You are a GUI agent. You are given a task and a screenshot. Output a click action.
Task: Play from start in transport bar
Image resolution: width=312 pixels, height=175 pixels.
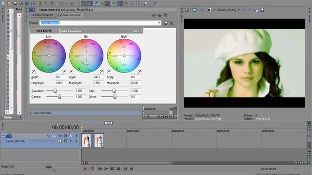click(x=100, y=169)
